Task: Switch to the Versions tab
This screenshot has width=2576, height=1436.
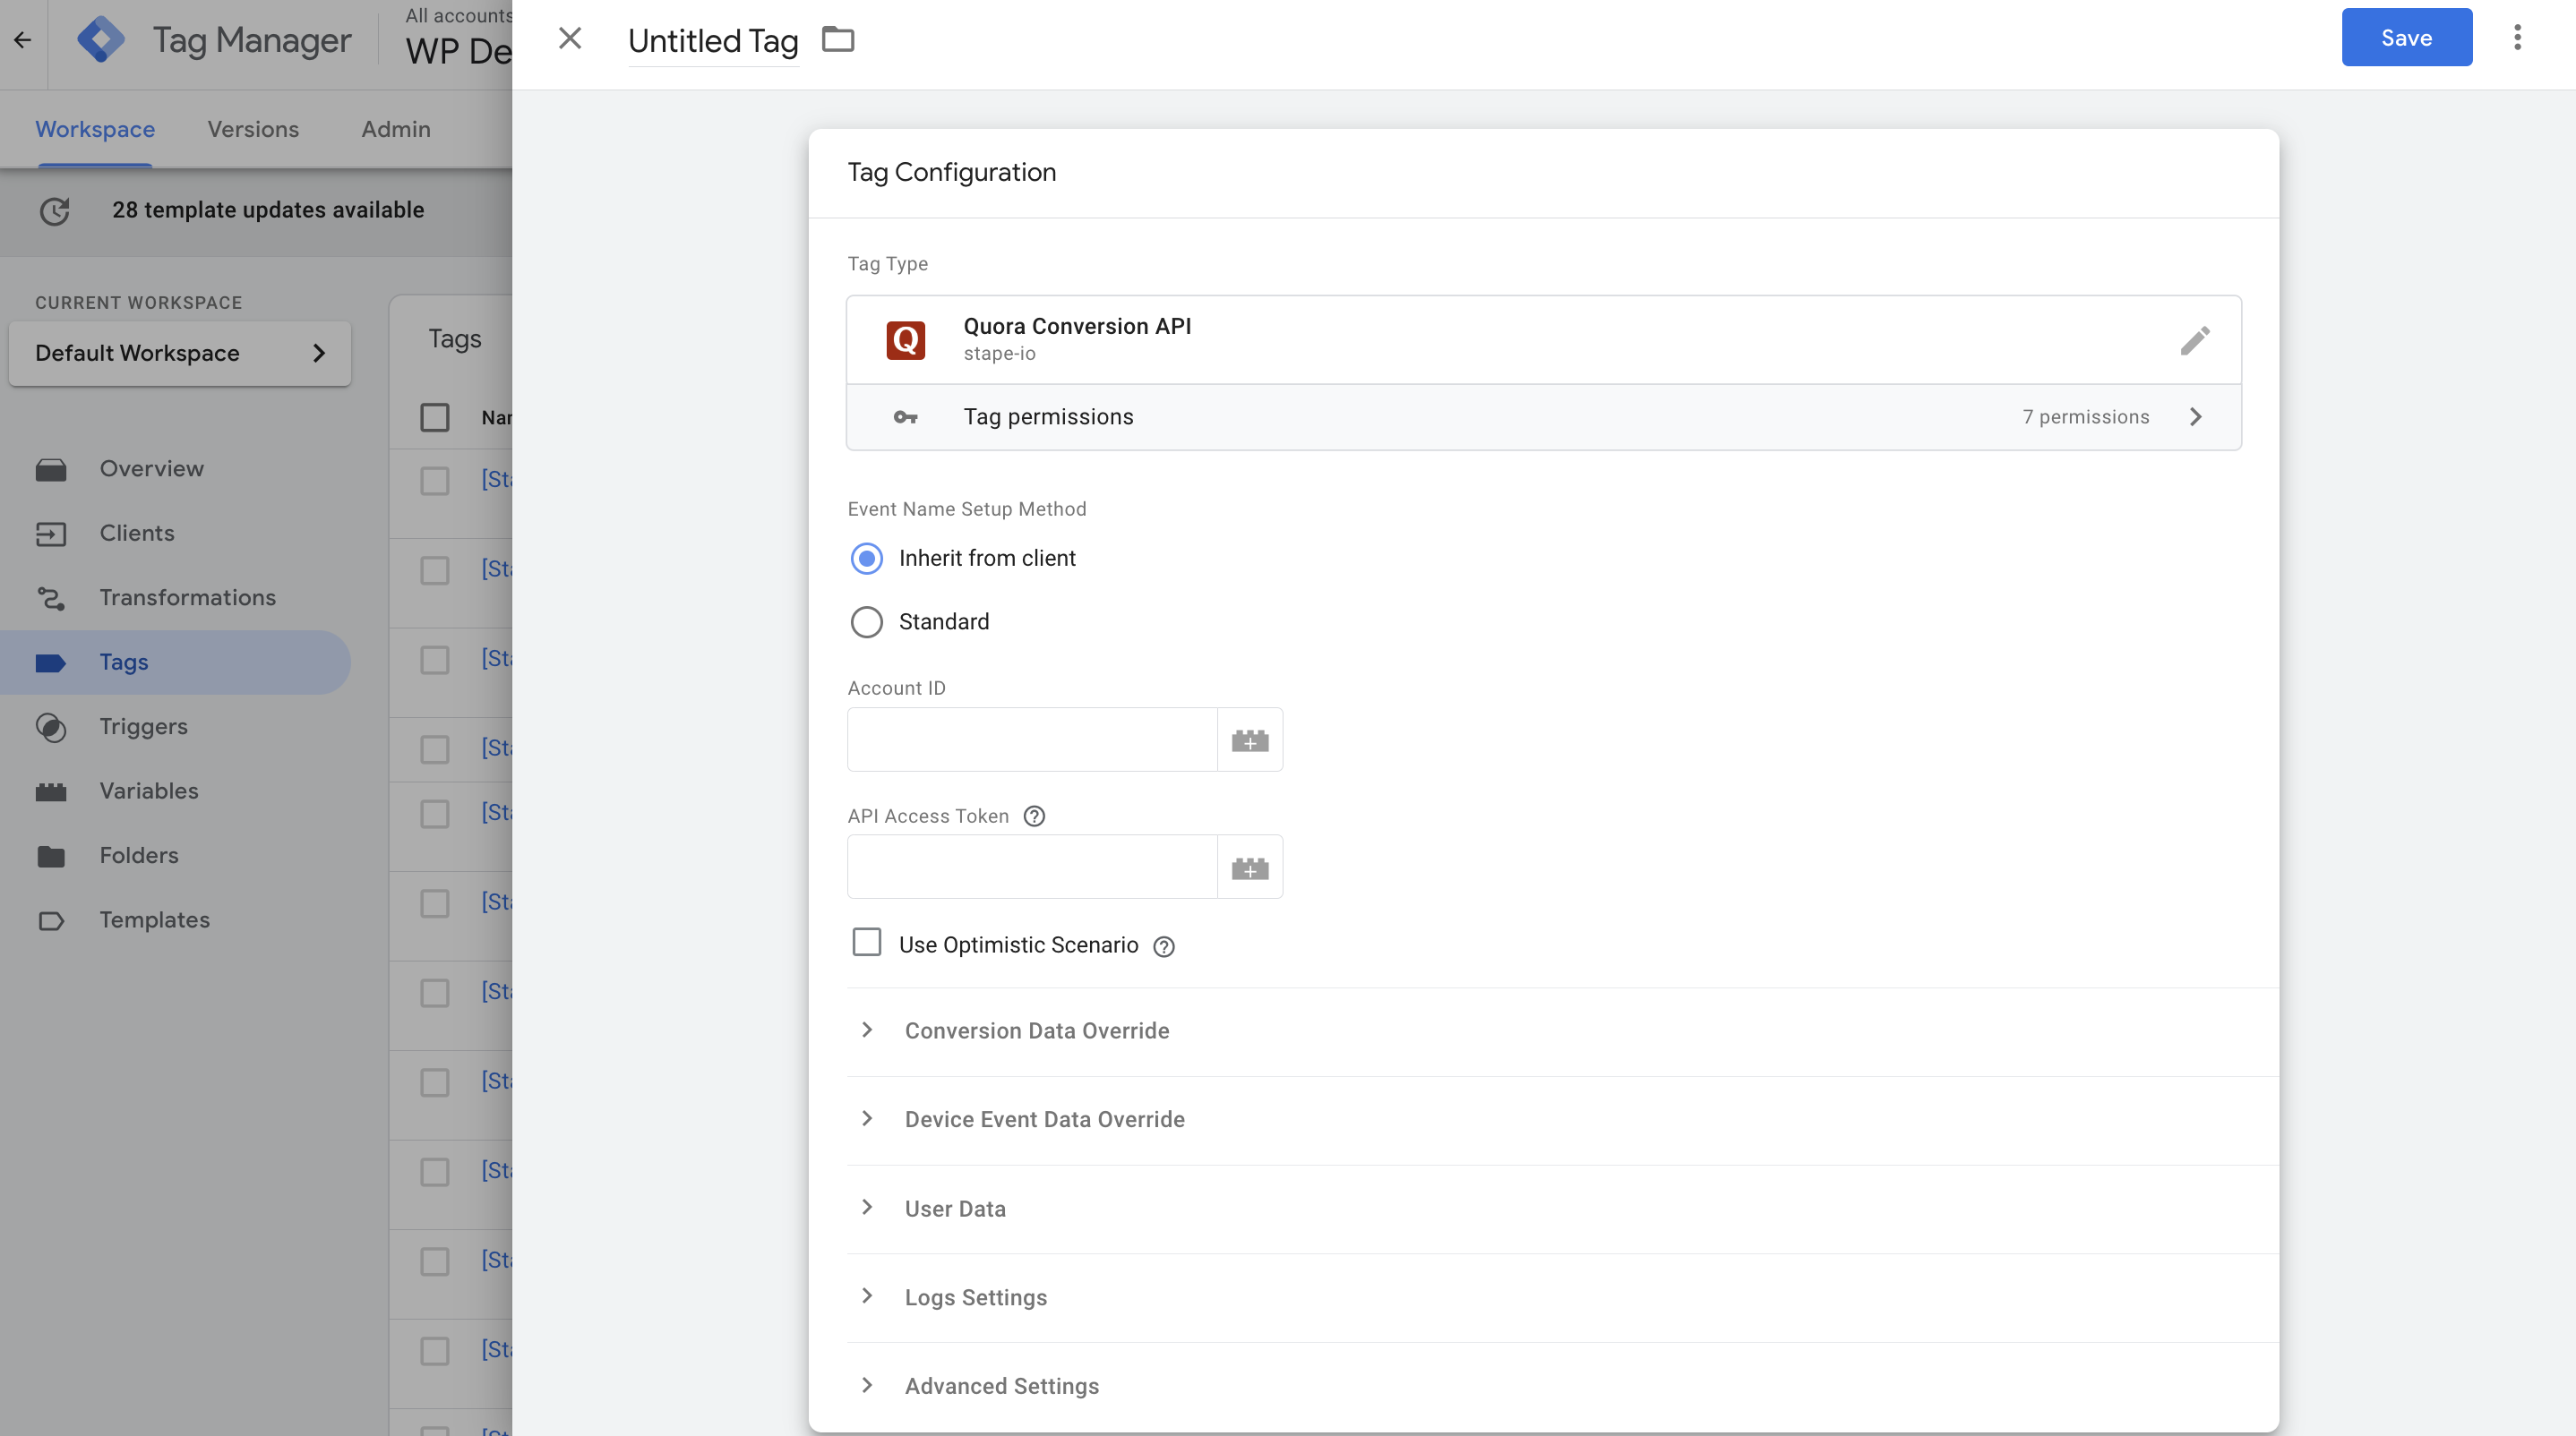Action: pos(253,130)
